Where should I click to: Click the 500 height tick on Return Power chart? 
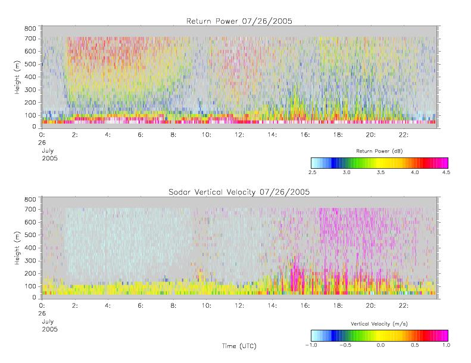click(30, 64)
